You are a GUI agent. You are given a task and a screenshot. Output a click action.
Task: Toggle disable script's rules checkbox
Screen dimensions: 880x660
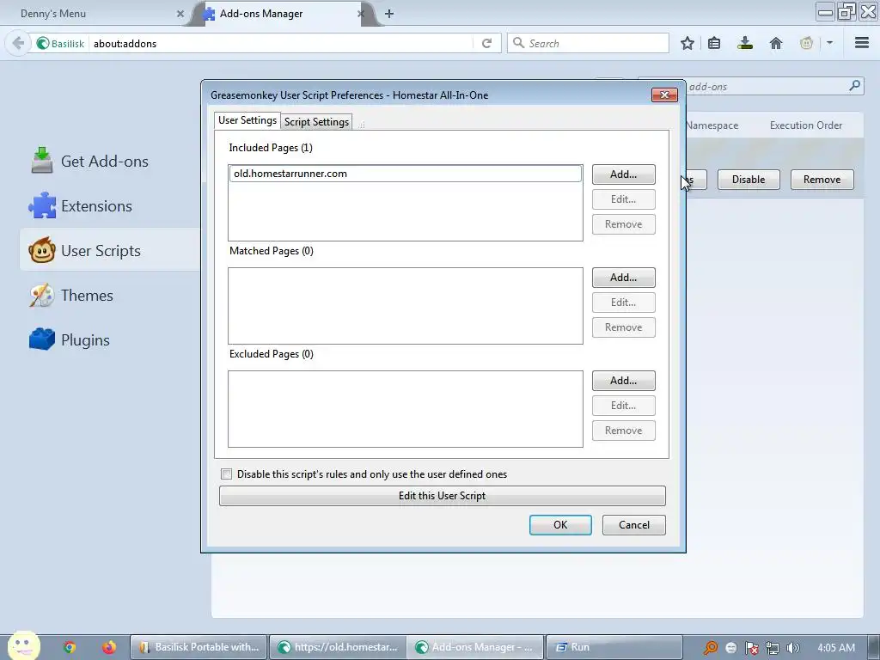click(226, 474)
